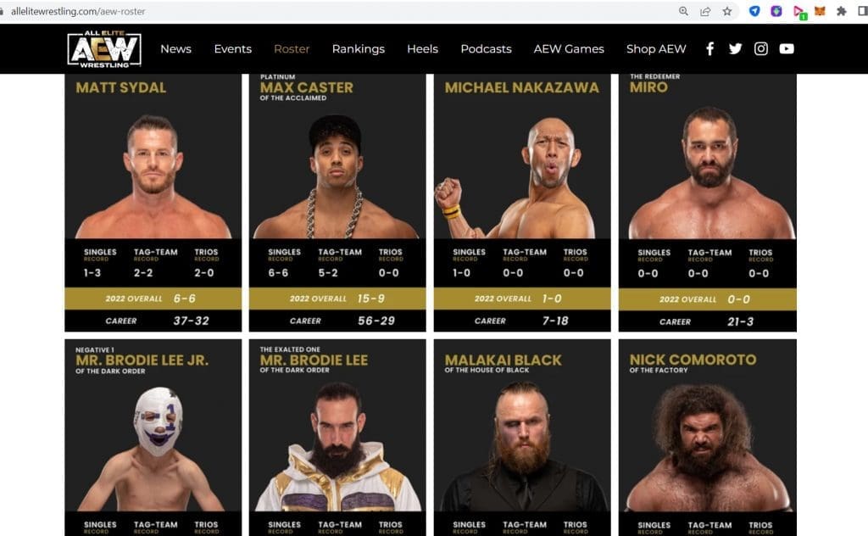Open the browser extensions puzzle icon
The width and height of the screenshot is (868, 536).
[x=842, y=11]
